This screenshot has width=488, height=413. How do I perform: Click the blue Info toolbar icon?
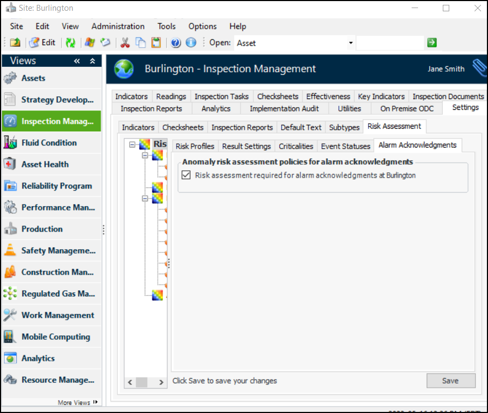coord(191,43)
